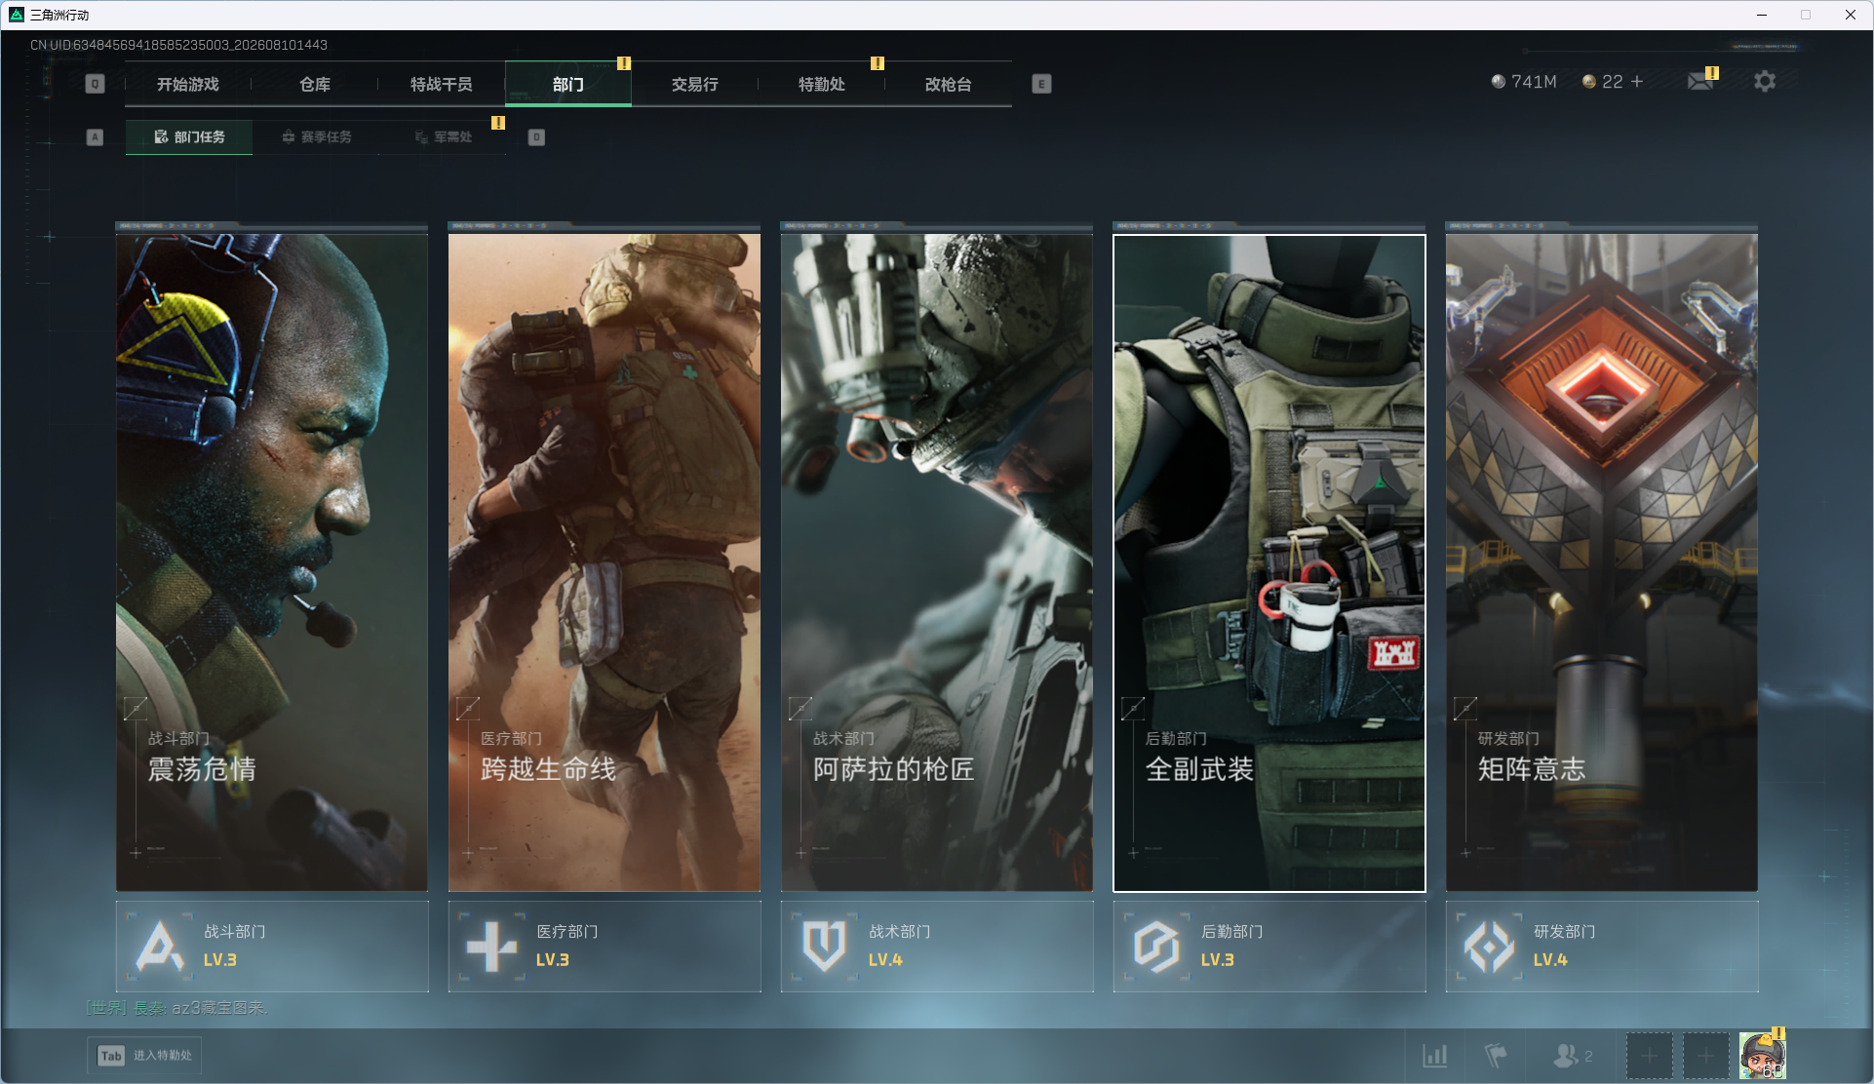Screen dimensions: 1874x1084
Task: Click the 22 gold currency icon
Action: (x=1589, y=82)
